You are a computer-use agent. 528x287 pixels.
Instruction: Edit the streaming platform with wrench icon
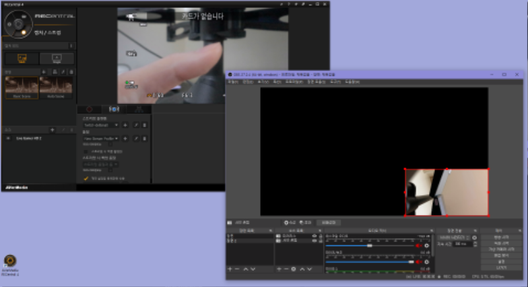point(136,125)
